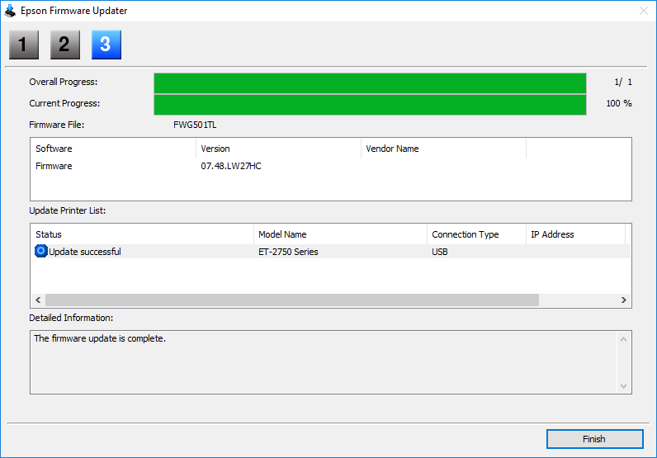Click the Model Name column header
657x458 pixels.
[x=339, y=234]
